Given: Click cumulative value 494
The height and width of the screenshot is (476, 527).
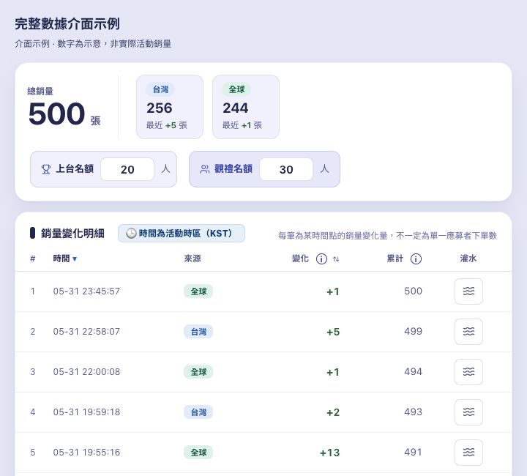Looking at the screenshot, I should click(x=413, y=372).
